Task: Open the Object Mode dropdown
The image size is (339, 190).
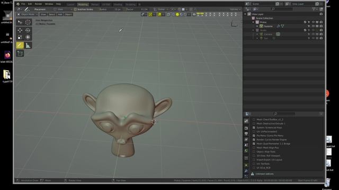Action: pyautogui.click(x=27, y=14)
